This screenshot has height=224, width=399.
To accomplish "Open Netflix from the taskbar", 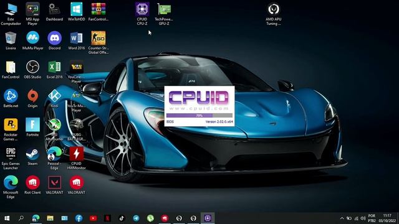I will point(107,218).
